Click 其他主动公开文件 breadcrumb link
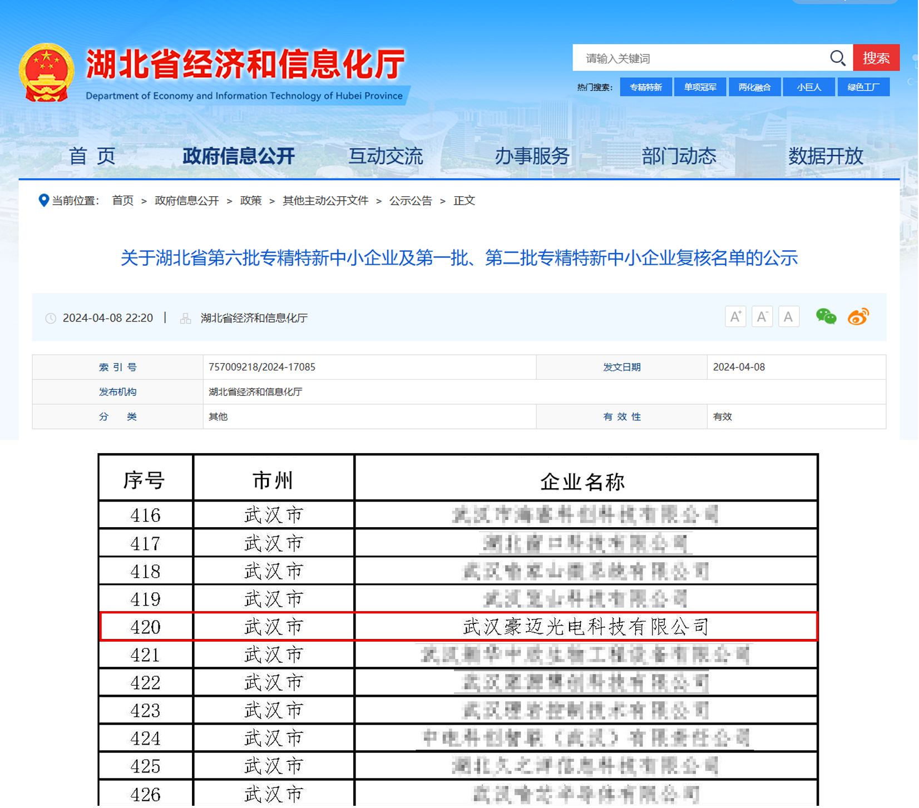 [326, 201]
